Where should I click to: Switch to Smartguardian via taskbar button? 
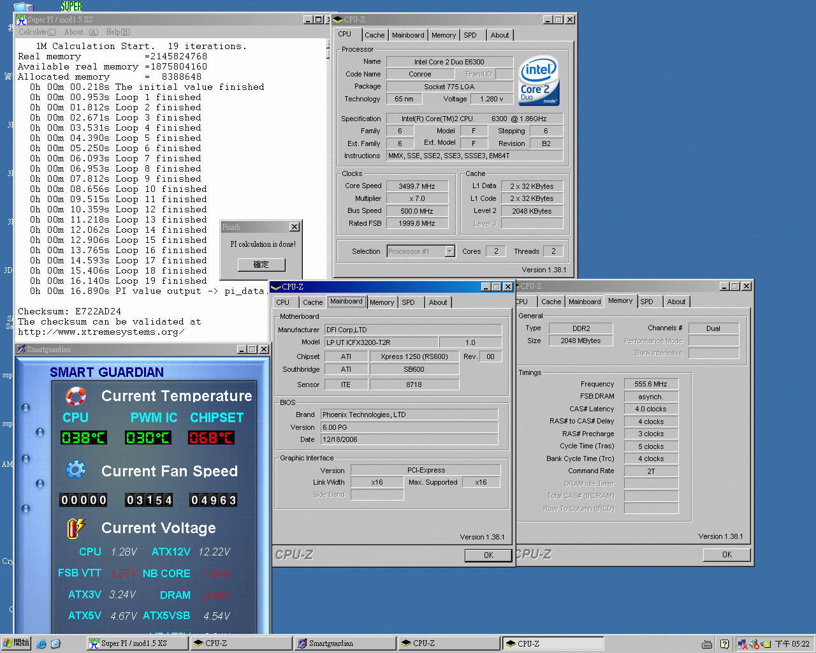click(345, 643)
